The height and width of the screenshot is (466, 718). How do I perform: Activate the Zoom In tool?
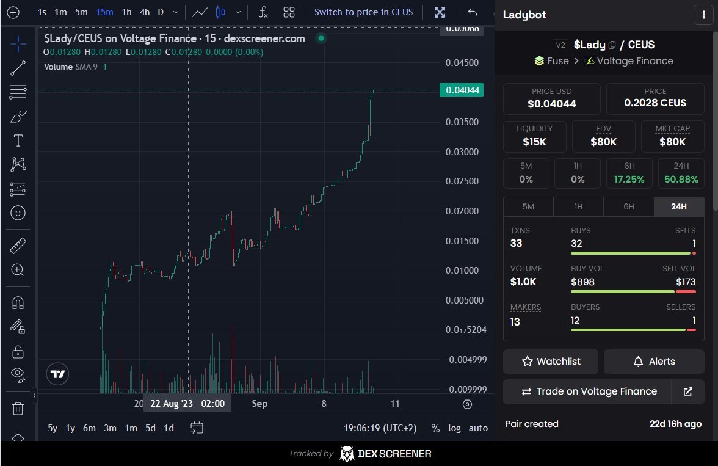[x=18, y=269]
